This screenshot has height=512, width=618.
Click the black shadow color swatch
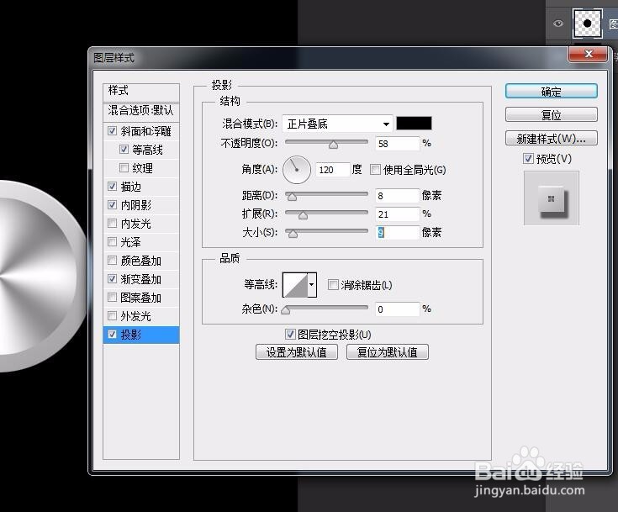[x=414, y=124]
